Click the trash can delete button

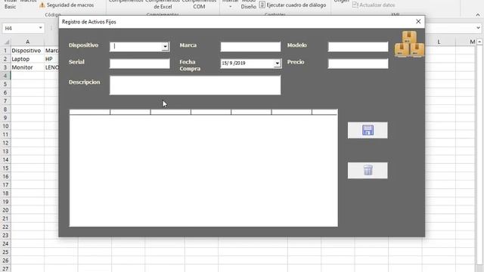368,170
